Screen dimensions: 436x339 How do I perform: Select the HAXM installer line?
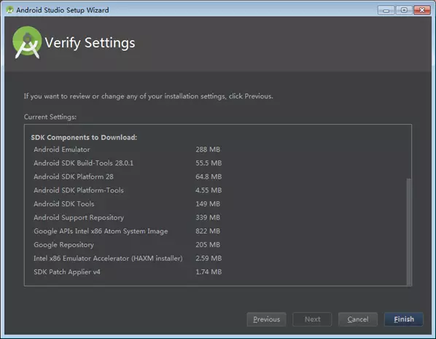[x=128, y=259]
